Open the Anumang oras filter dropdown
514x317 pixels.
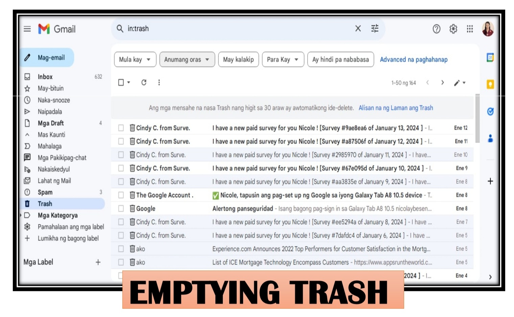click(x=187, y=59)
